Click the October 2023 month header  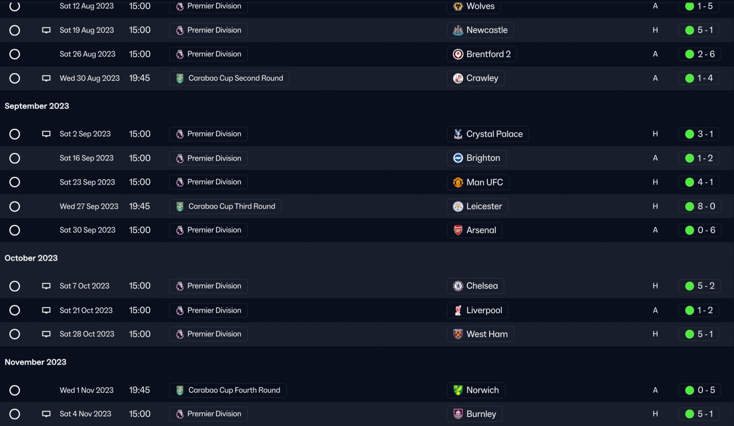pyautogui.click(x=31, y=258)
